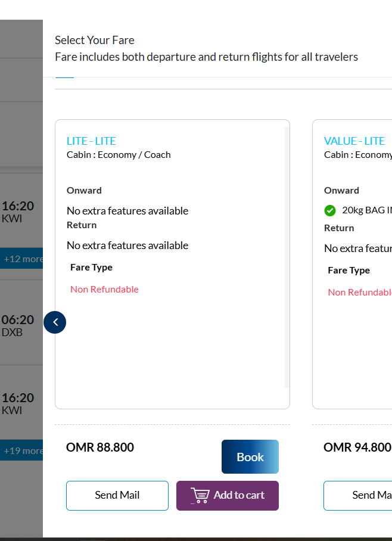Viewport: 392px width, 541px height.
Task: Click the OMR 94.800 price
Action: coord(357,447)
